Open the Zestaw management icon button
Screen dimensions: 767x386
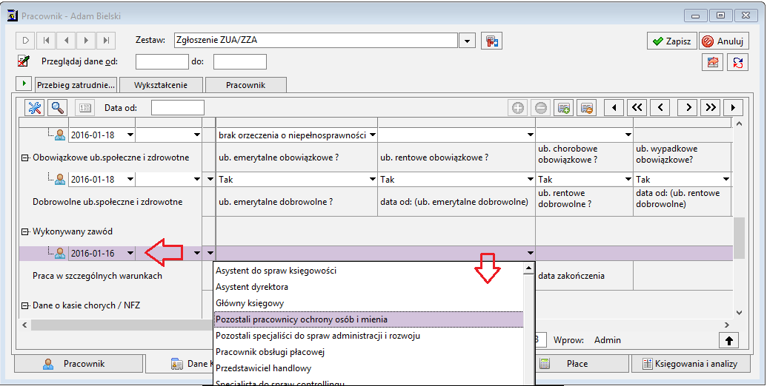pyautogui.click(x=491, y=41)
